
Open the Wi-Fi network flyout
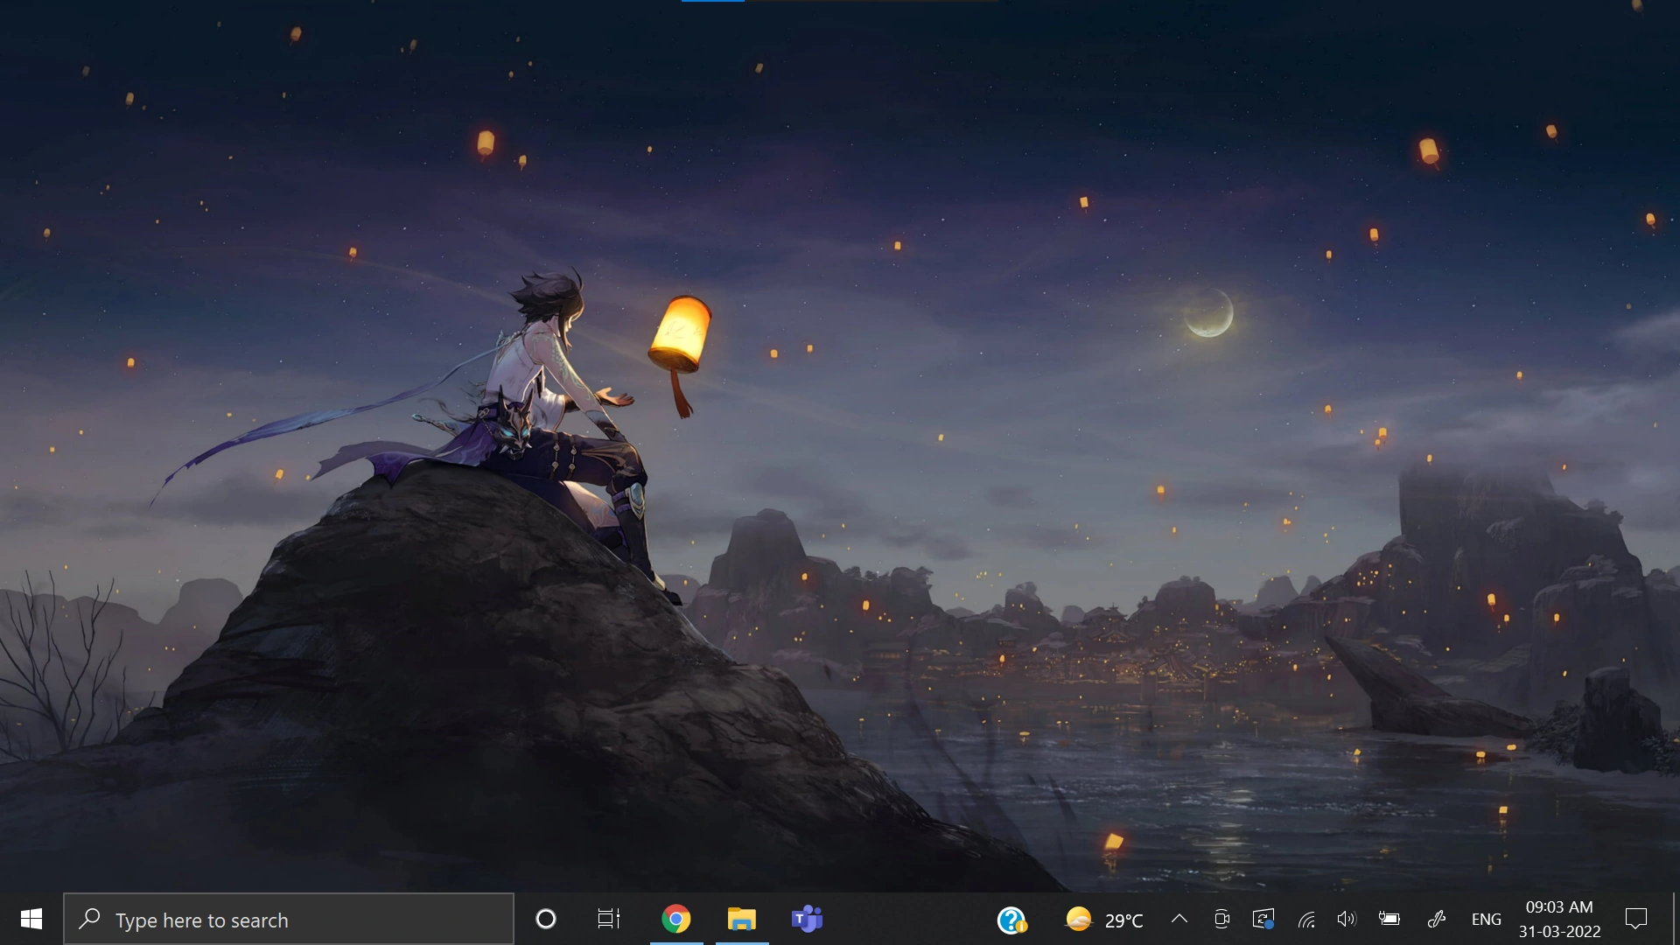click(x=1306, y=919)
